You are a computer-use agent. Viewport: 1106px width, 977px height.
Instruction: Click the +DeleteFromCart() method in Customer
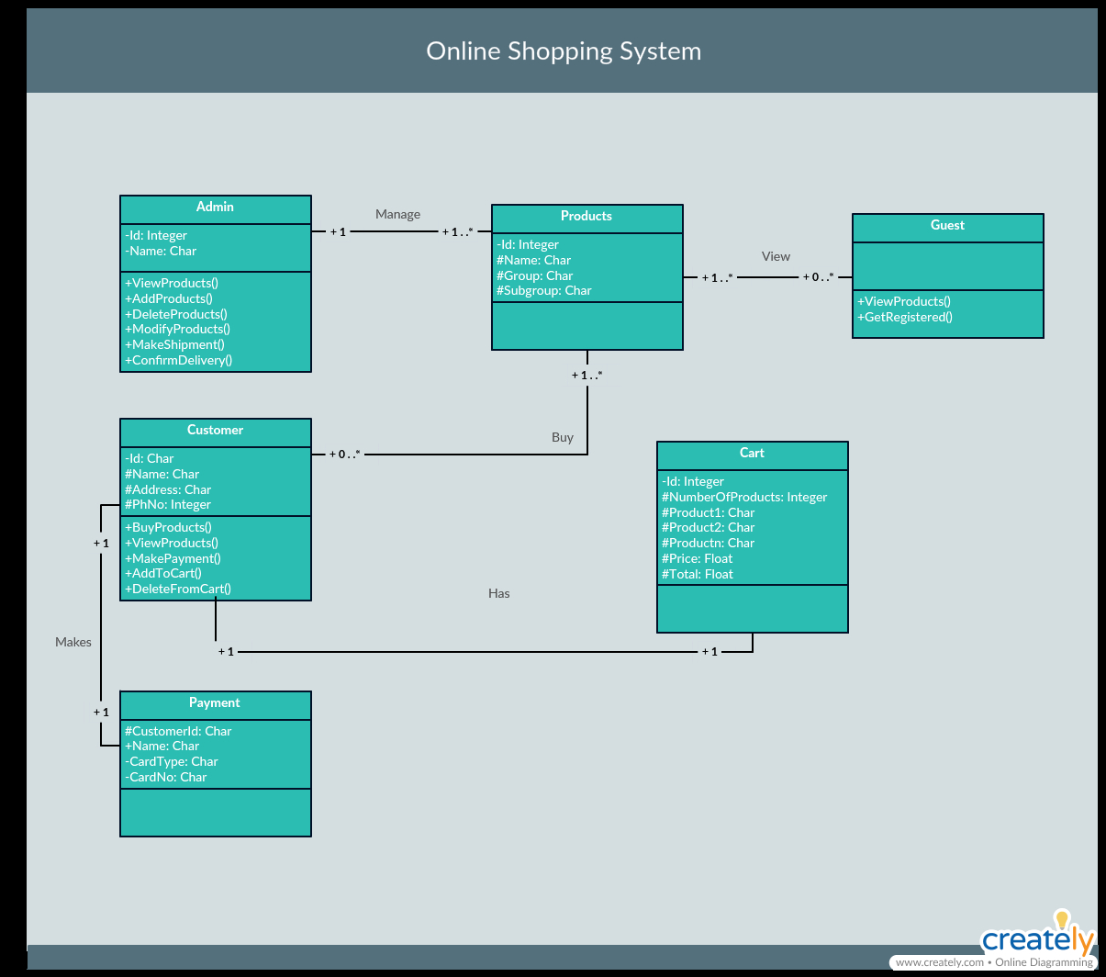(x=178, y=589)
